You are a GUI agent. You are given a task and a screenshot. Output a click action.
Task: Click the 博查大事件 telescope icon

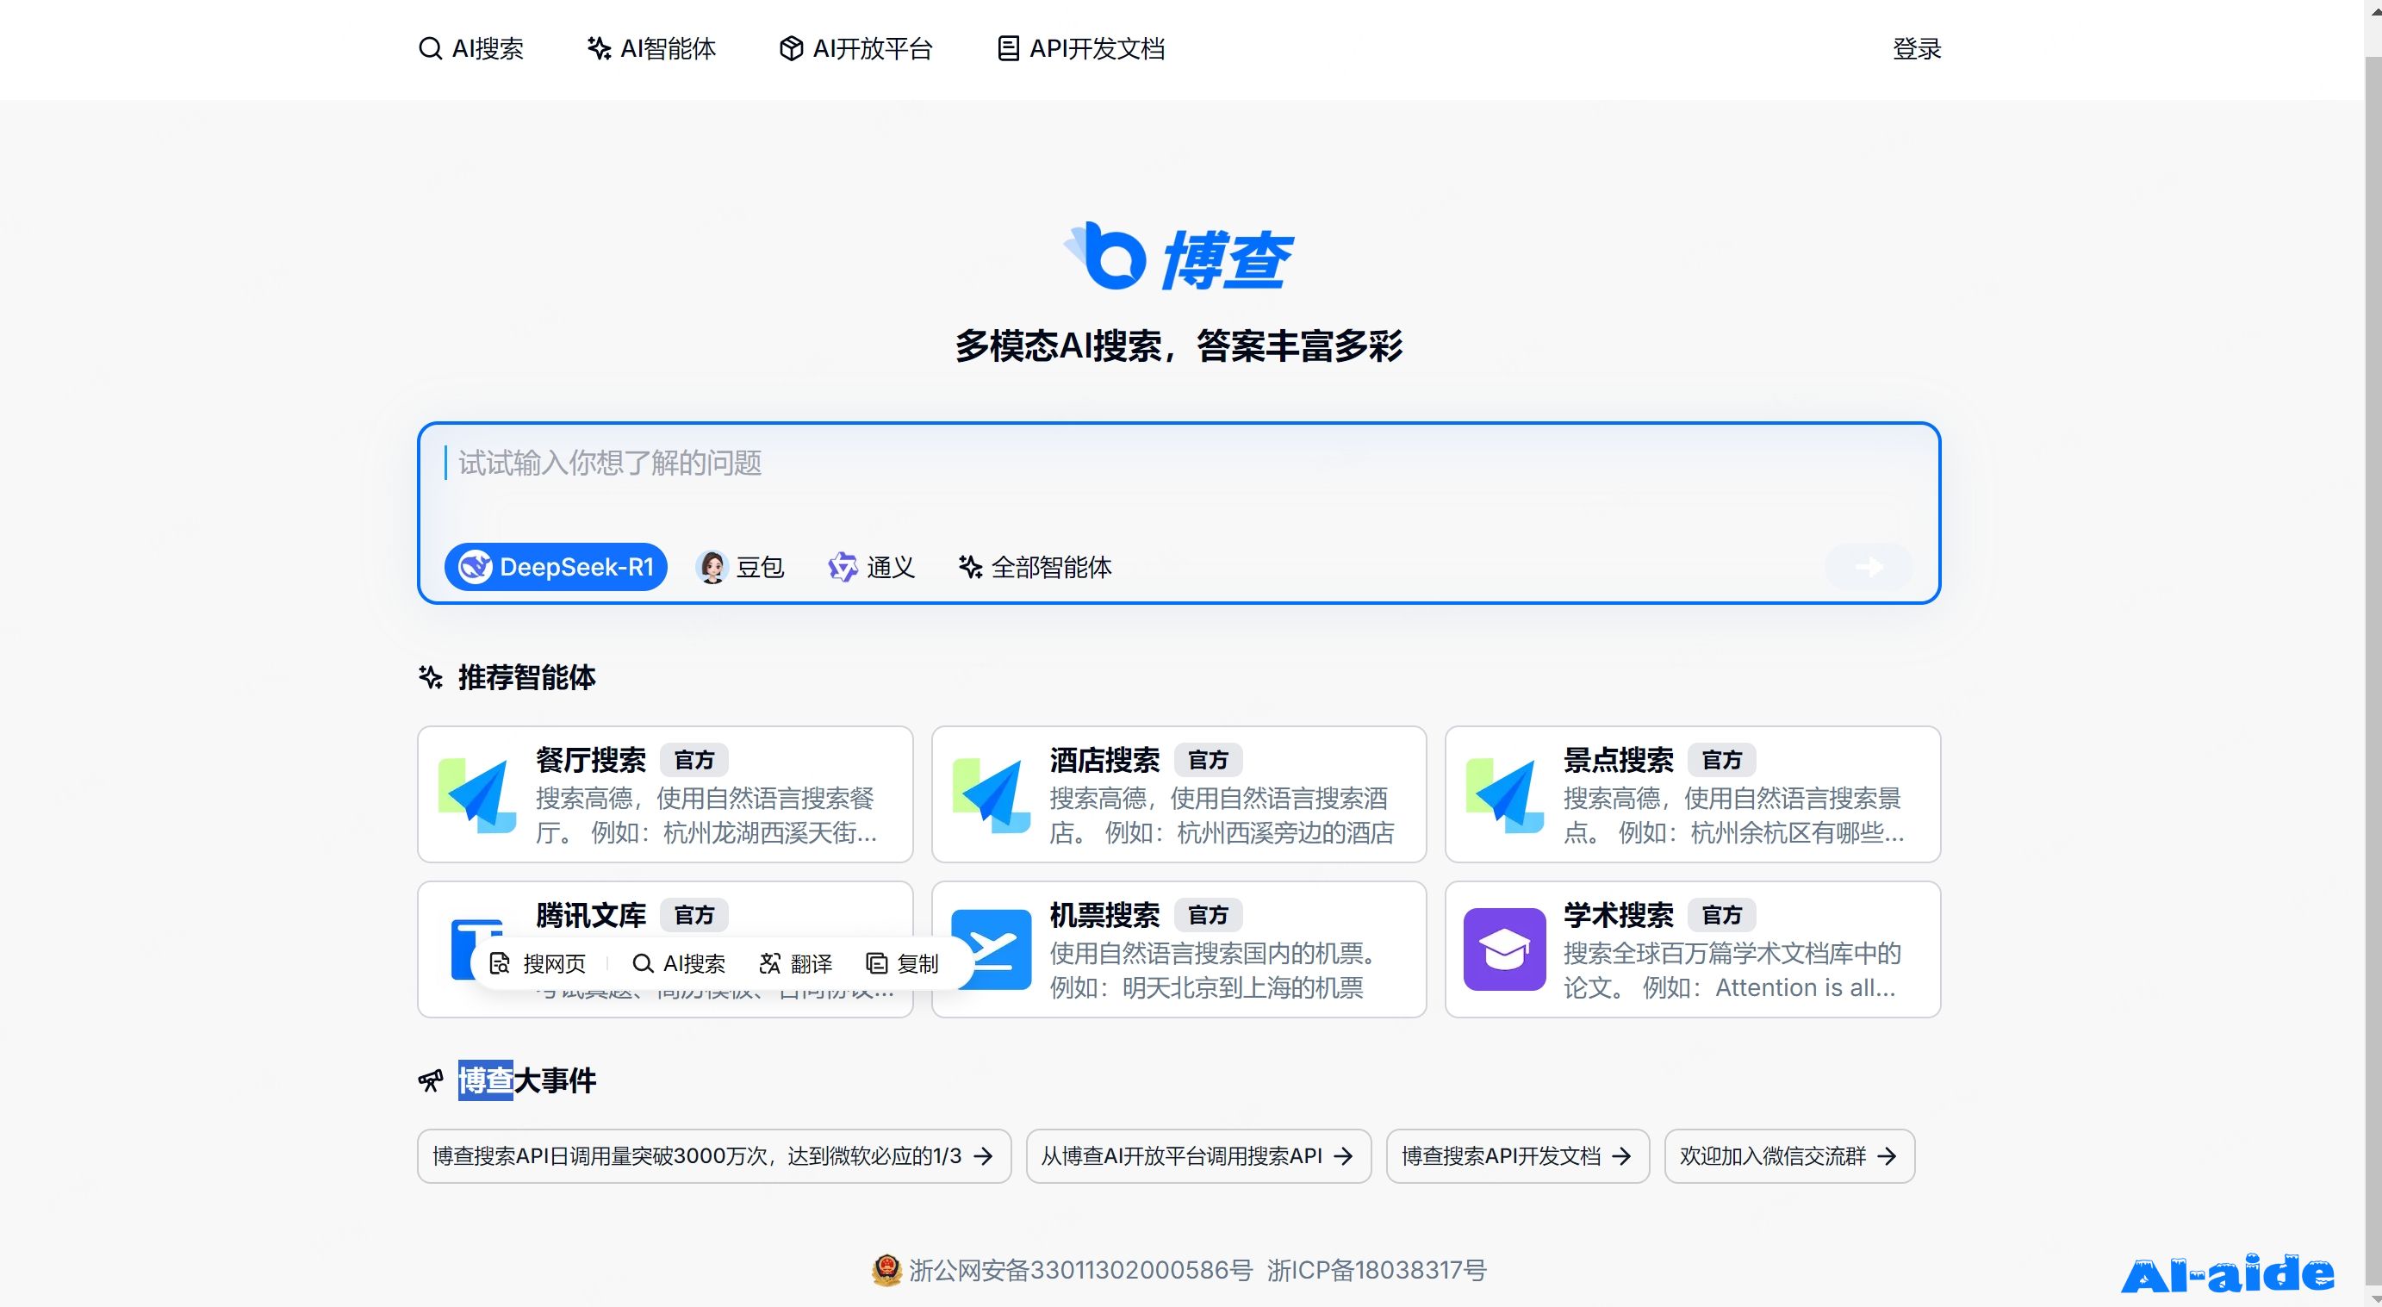[431, 1080]
